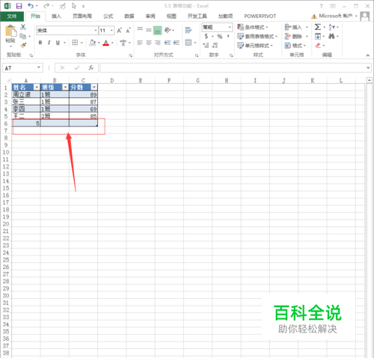The height and width of the screenshot is (358, 374).
Task: Click the 删除 cells button
Action: pyautogui.click(x=294, y=37)
